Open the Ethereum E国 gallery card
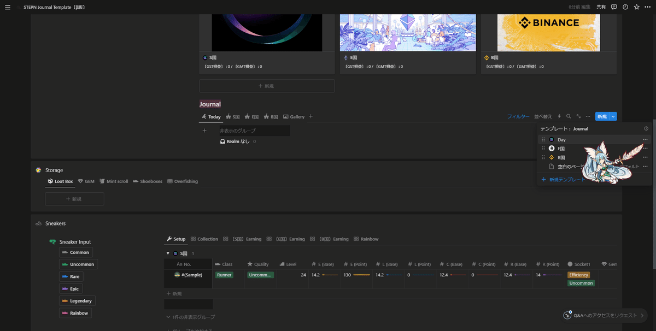 408,44
